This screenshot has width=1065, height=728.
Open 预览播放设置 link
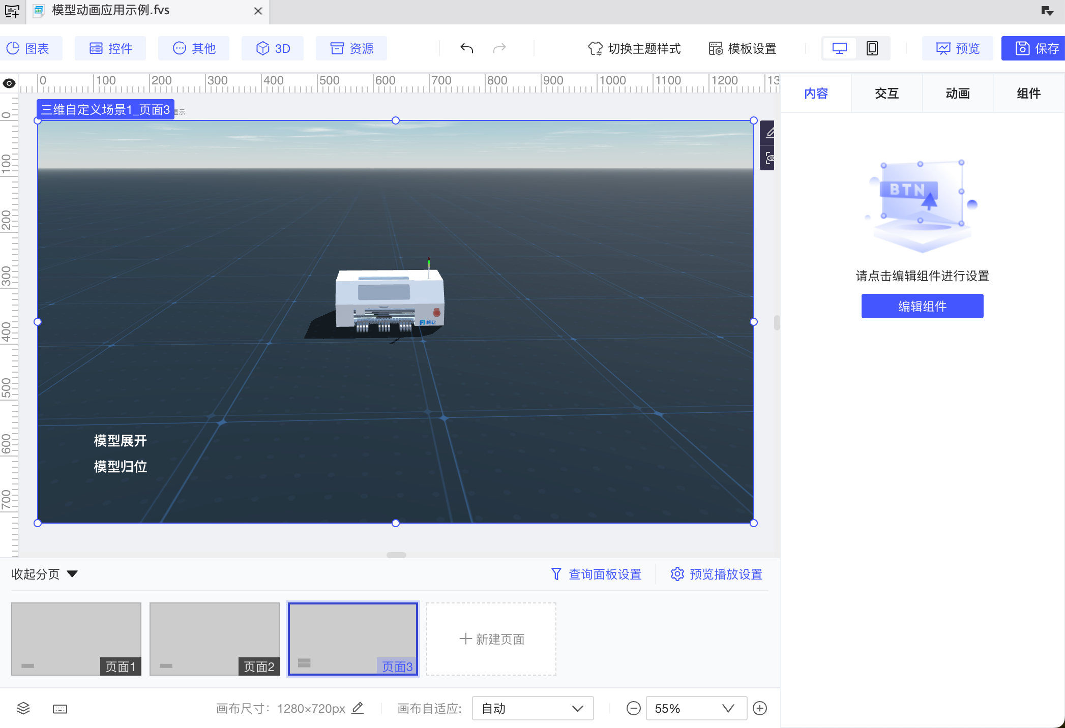click(717, 574)
